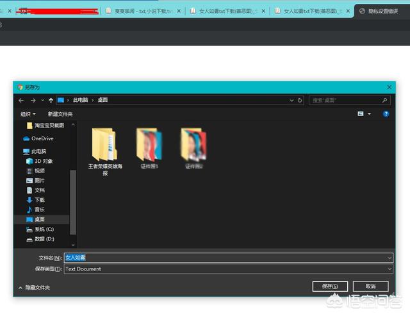Open 下载 in the sidebar
The height and width of the screenshot is (316, 410).
[x=36, y=200]
